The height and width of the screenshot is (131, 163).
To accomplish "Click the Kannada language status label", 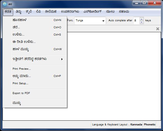I will pyautogui.click(x=136, y=124).
